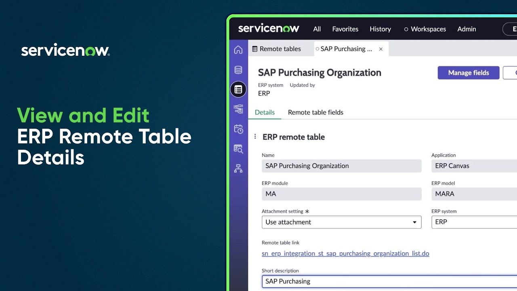Open the Attachment setting dropdown

point(414,222)
